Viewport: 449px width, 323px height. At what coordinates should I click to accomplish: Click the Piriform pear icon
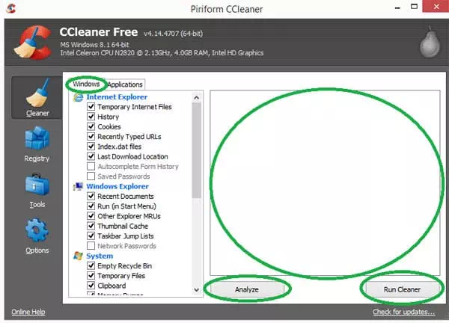[x=430, y=42]
